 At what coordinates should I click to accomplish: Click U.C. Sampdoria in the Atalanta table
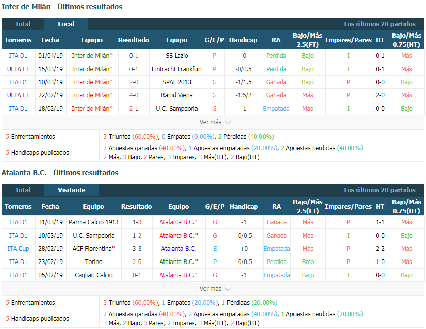(x=93, y=235)
